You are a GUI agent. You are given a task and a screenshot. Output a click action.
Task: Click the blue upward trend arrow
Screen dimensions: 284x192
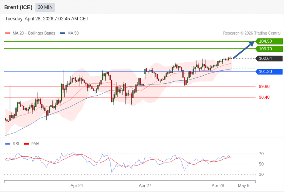coord(243,50)
